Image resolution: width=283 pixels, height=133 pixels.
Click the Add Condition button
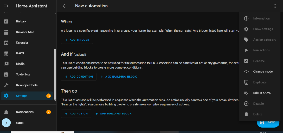tap(79, 77)
